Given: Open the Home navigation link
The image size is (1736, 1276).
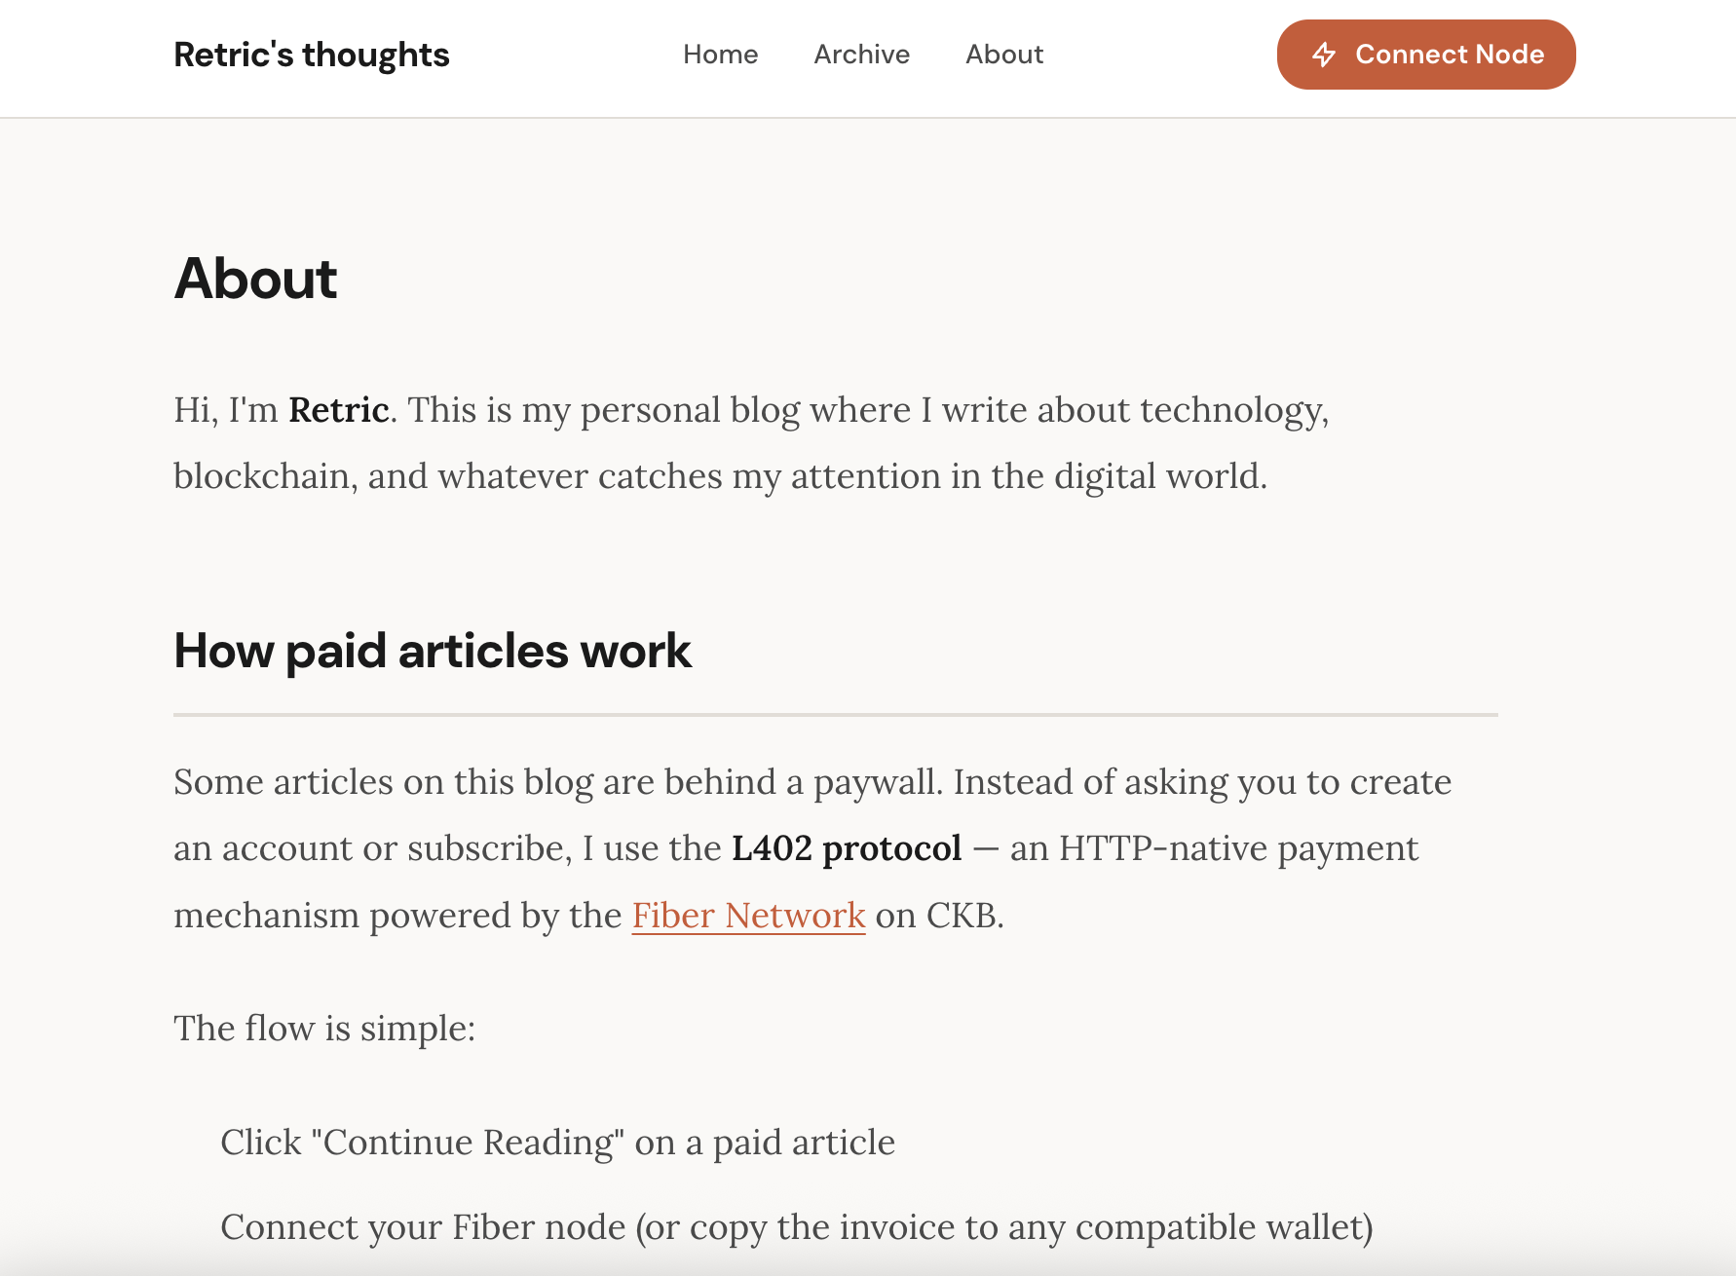Looking at the screenshot, I should click(x=720, y=55).
